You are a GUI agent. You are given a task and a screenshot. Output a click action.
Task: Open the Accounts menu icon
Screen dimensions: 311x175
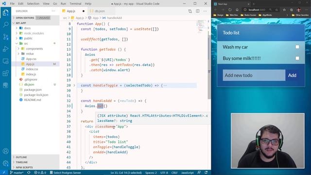(x=5, y=151)
